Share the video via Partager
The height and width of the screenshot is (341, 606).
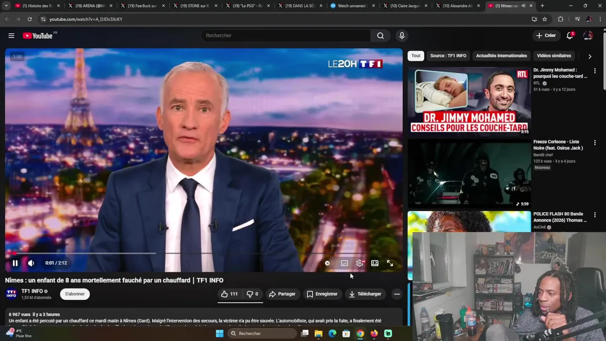click(282, 294)
